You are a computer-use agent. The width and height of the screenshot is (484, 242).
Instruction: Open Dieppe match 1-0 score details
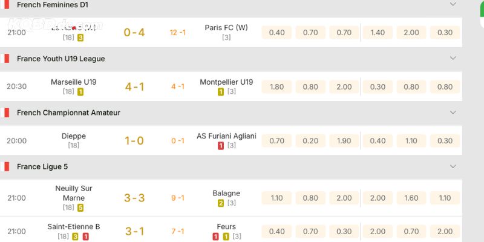(x=134, y=141)
